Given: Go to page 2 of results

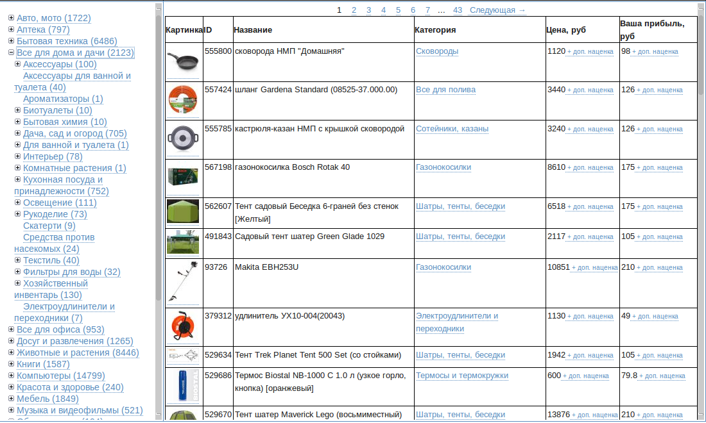Looking at the screenshot, I should [354, 10].
